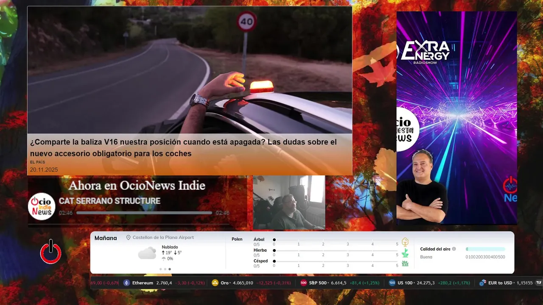Open the Oro ticker entry

tap(251, 283)
